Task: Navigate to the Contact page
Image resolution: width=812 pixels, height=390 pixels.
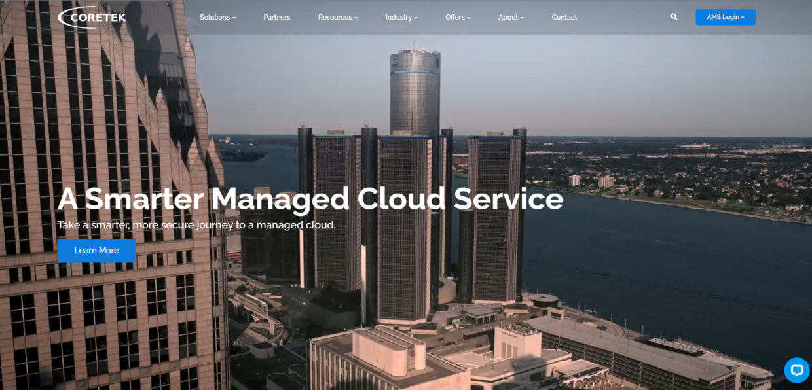Action: [564, 17]
